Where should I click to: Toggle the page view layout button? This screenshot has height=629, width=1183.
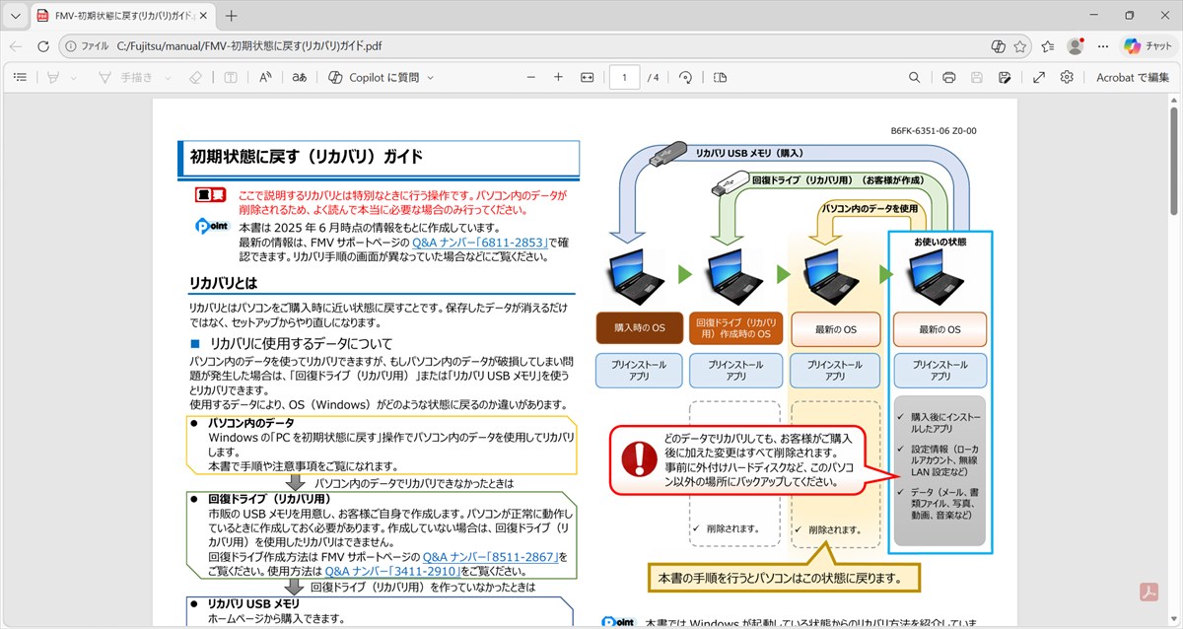pyautogui.click(x=720, y=77)
